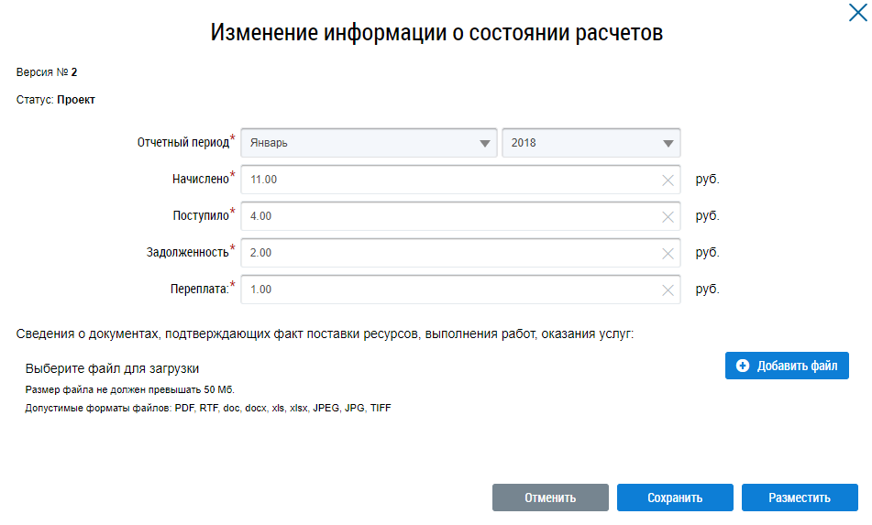Click the Выберите файл для загрузки text

(112, 369)
